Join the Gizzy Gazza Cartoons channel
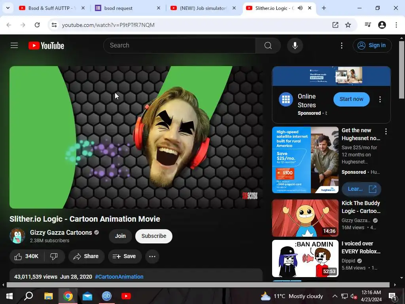Image resolution: width=405 pixels, height=304 pixels. [120, 236]
